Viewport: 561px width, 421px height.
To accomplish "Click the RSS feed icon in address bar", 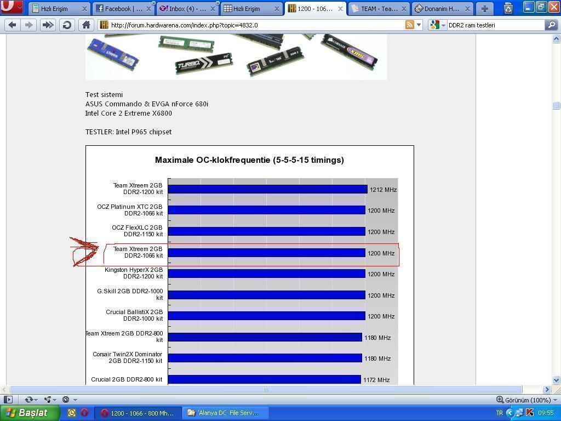I will tap(410, 25).
